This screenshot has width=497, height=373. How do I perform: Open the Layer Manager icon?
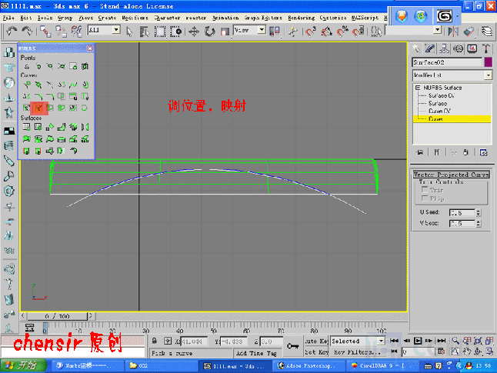click(x=487, y=32)
